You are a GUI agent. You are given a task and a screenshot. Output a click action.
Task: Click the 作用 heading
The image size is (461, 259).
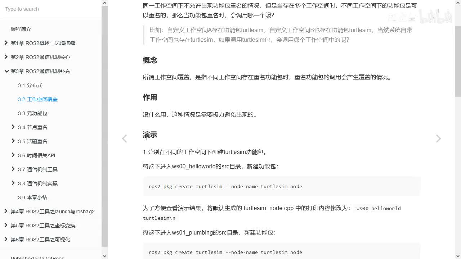click(x=150, y=97)
